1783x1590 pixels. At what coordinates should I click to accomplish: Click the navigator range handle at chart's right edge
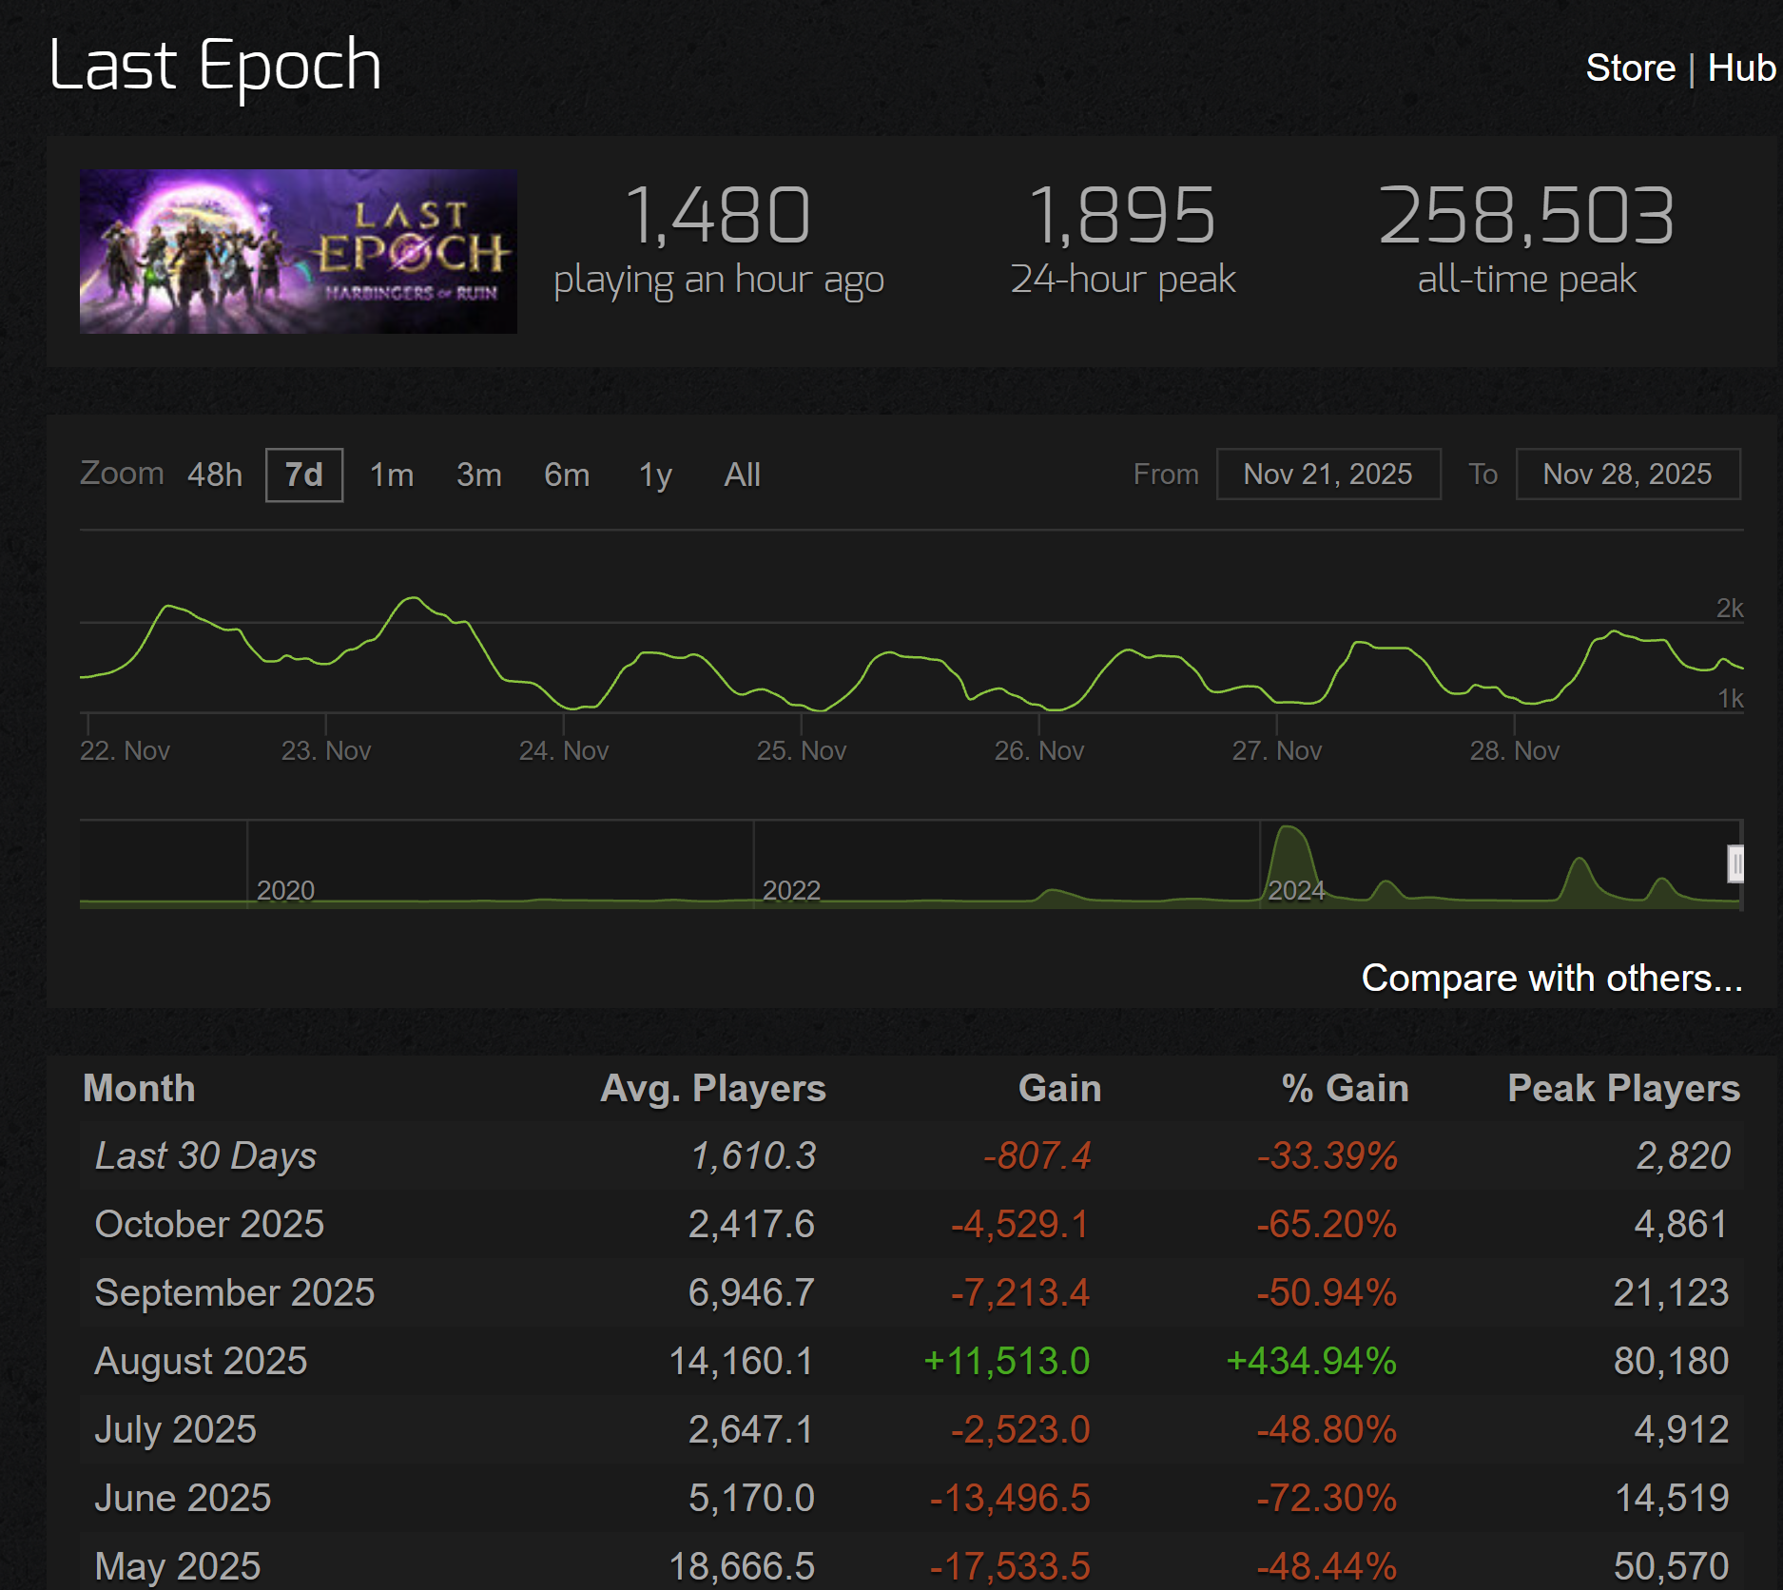coord(1735,864)
